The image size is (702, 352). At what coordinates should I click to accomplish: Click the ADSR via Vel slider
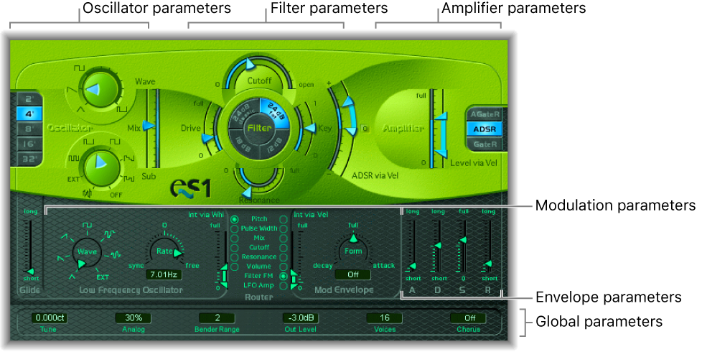(349, 118)
